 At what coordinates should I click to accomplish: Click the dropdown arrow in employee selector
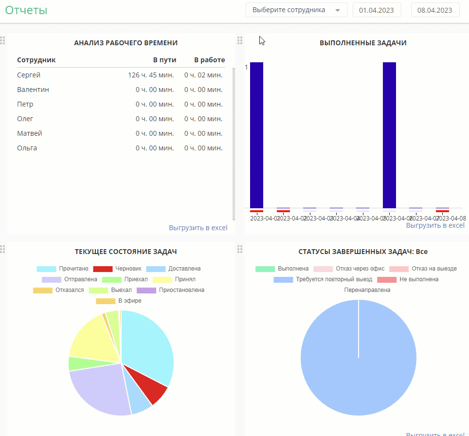click(x=338, y=10)
